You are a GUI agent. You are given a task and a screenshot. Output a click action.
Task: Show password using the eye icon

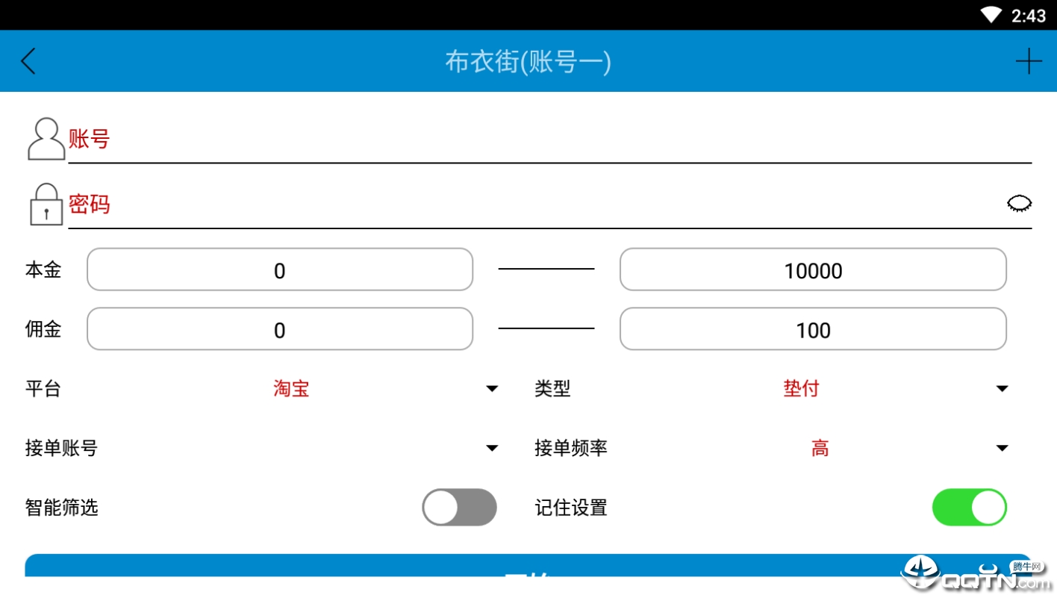tap(1019, 203)
